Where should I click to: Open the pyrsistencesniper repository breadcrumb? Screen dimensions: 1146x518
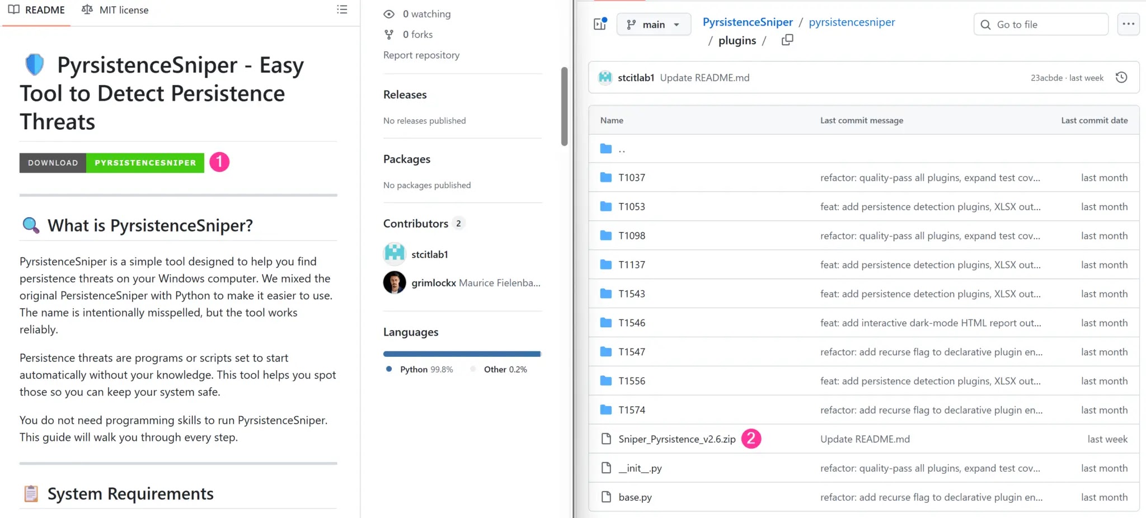[x=852, y=22]
